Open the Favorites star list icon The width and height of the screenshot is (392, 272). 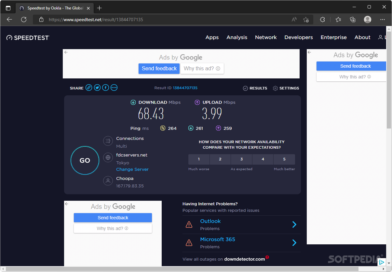(x=338, y=20)
